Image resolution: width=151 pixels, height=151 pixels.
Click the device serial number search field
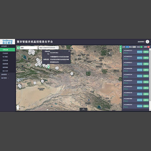pos(47,47)
